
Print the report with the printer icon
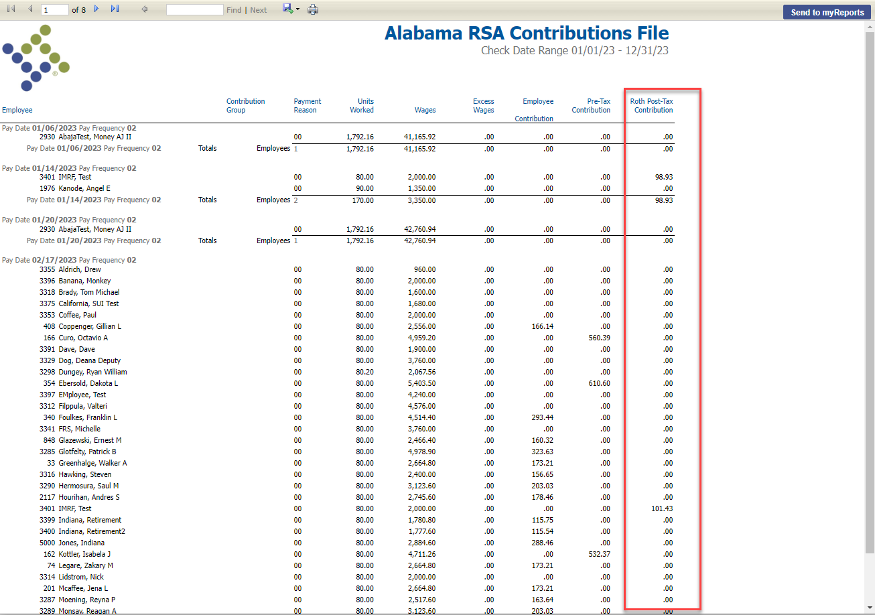pyautogui.click(x=313, y=9)
